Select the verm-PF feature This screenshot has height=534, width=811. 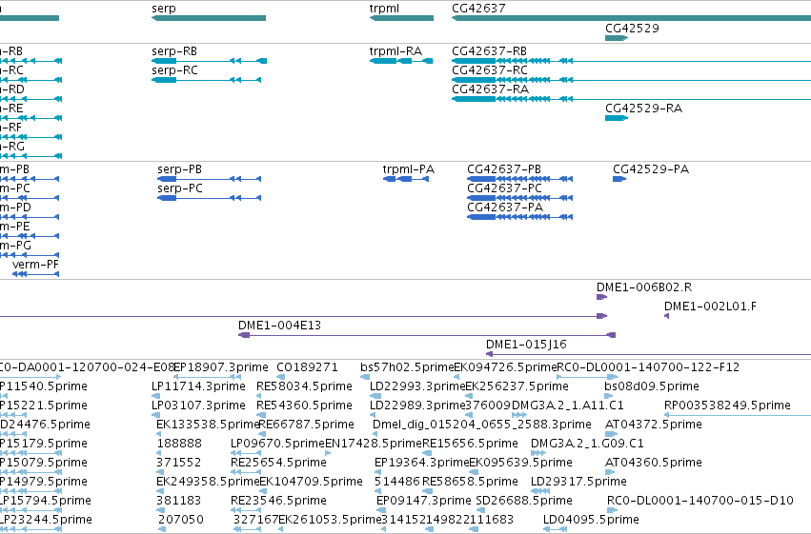[x=35, y=274]
